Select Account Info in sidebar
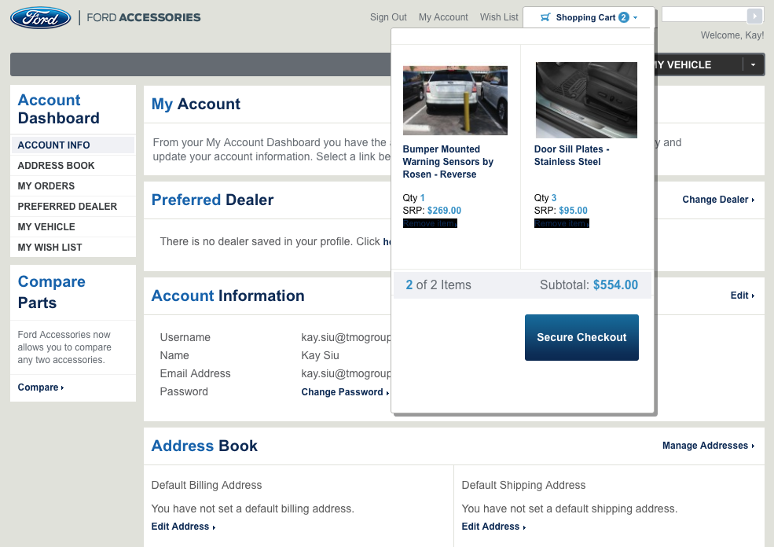Image resolution: width=774 pixels, height=547 pixels. click(x=72, y=145)
